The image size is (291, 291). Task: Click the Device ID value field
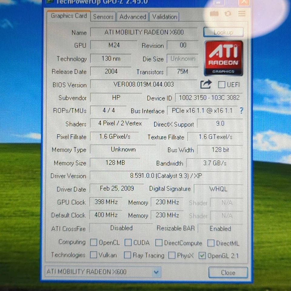pyautogui.click(x=209, y=98)
